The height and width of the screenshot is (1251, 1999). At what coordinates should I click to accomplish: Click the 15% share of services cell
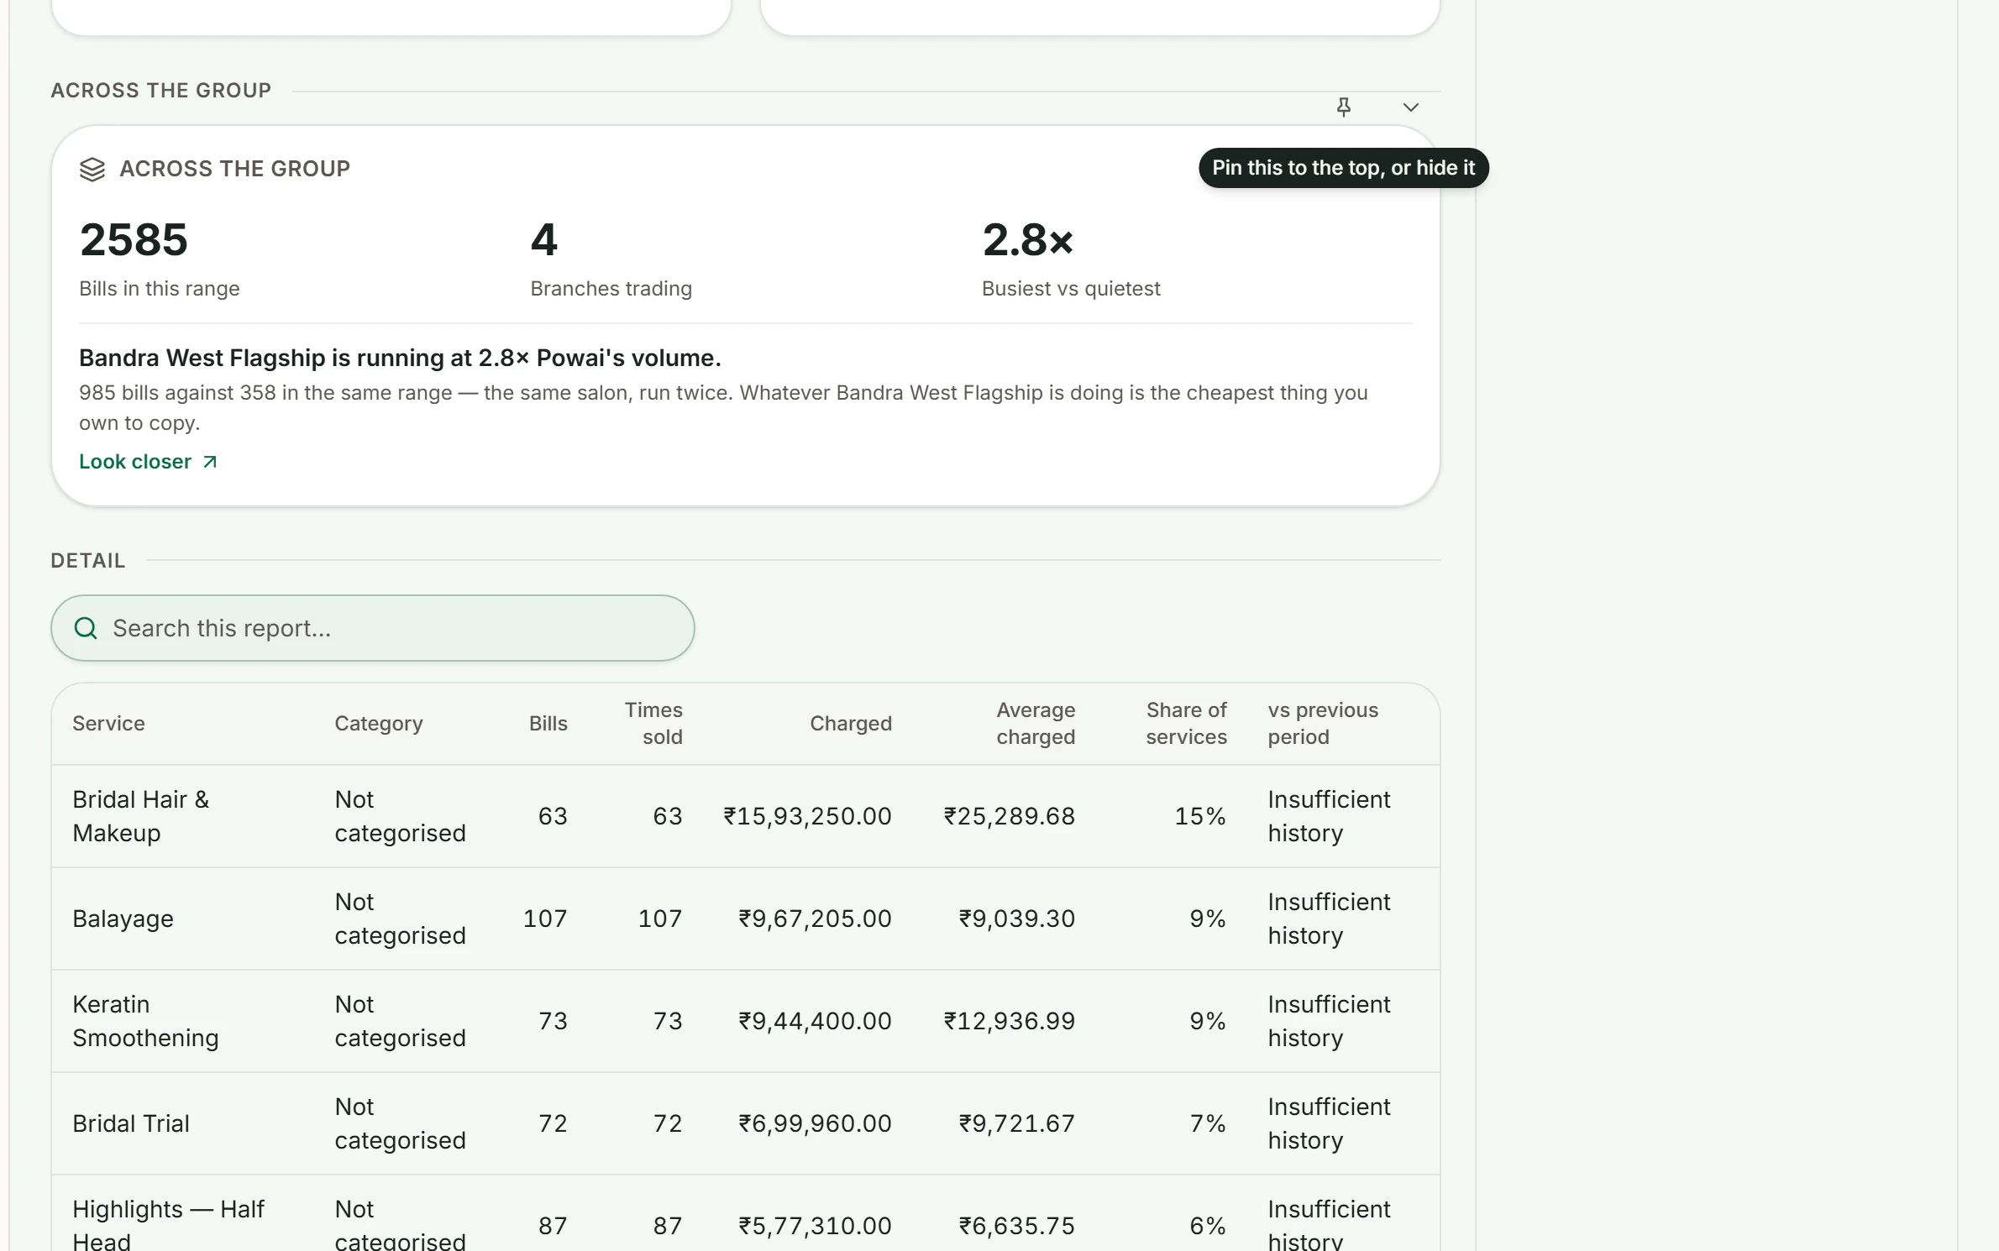(1200, 816)
